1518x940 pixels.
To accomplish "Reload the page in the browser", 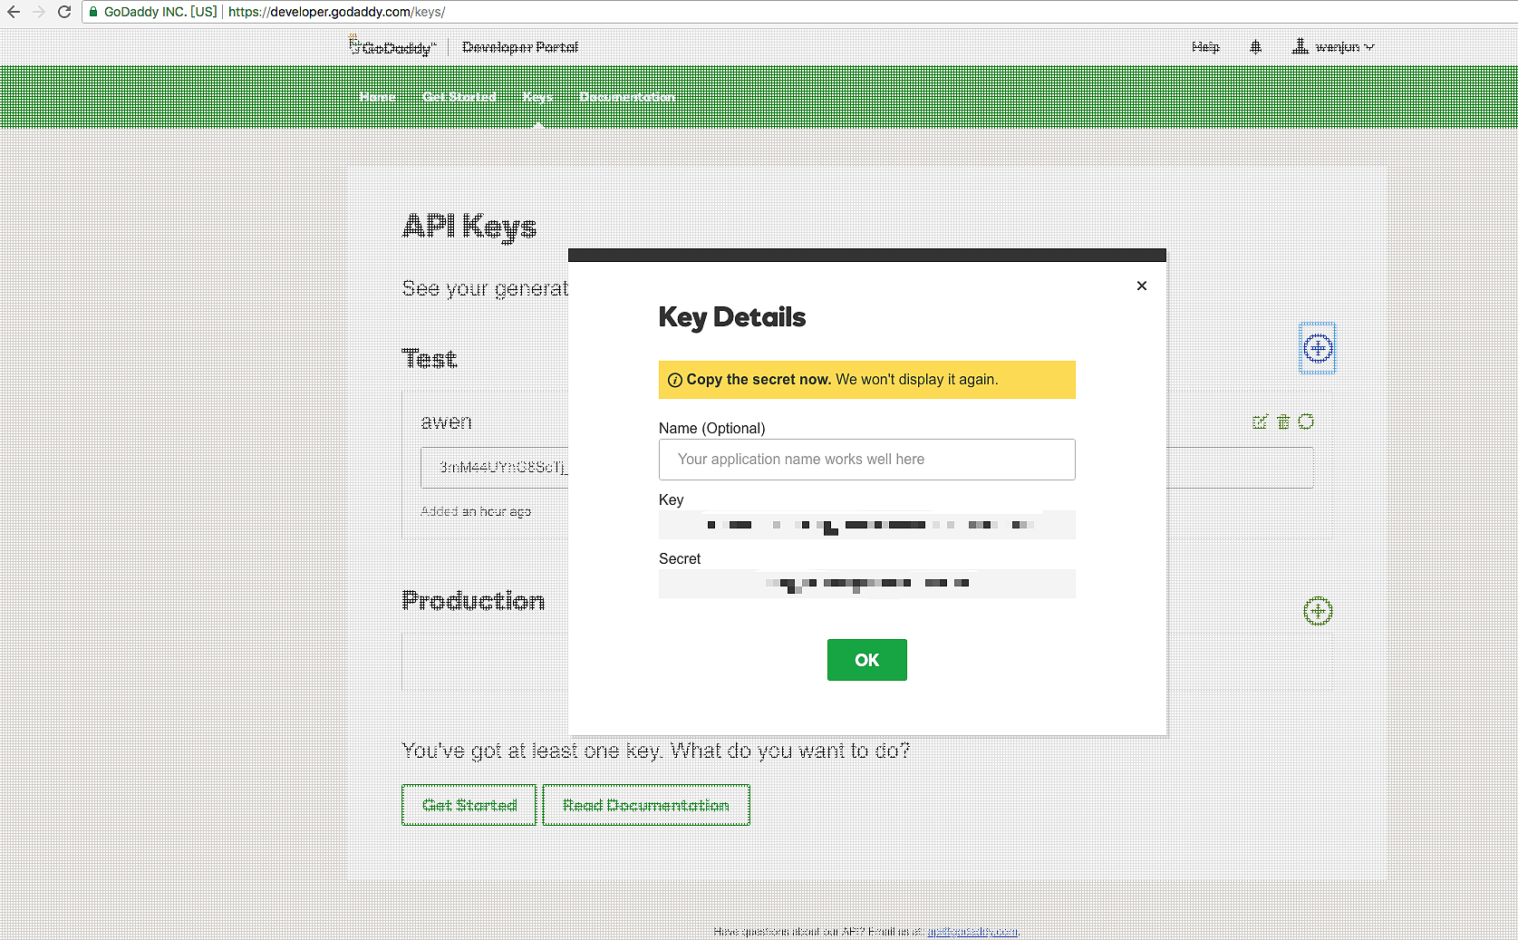I will 64,12.
